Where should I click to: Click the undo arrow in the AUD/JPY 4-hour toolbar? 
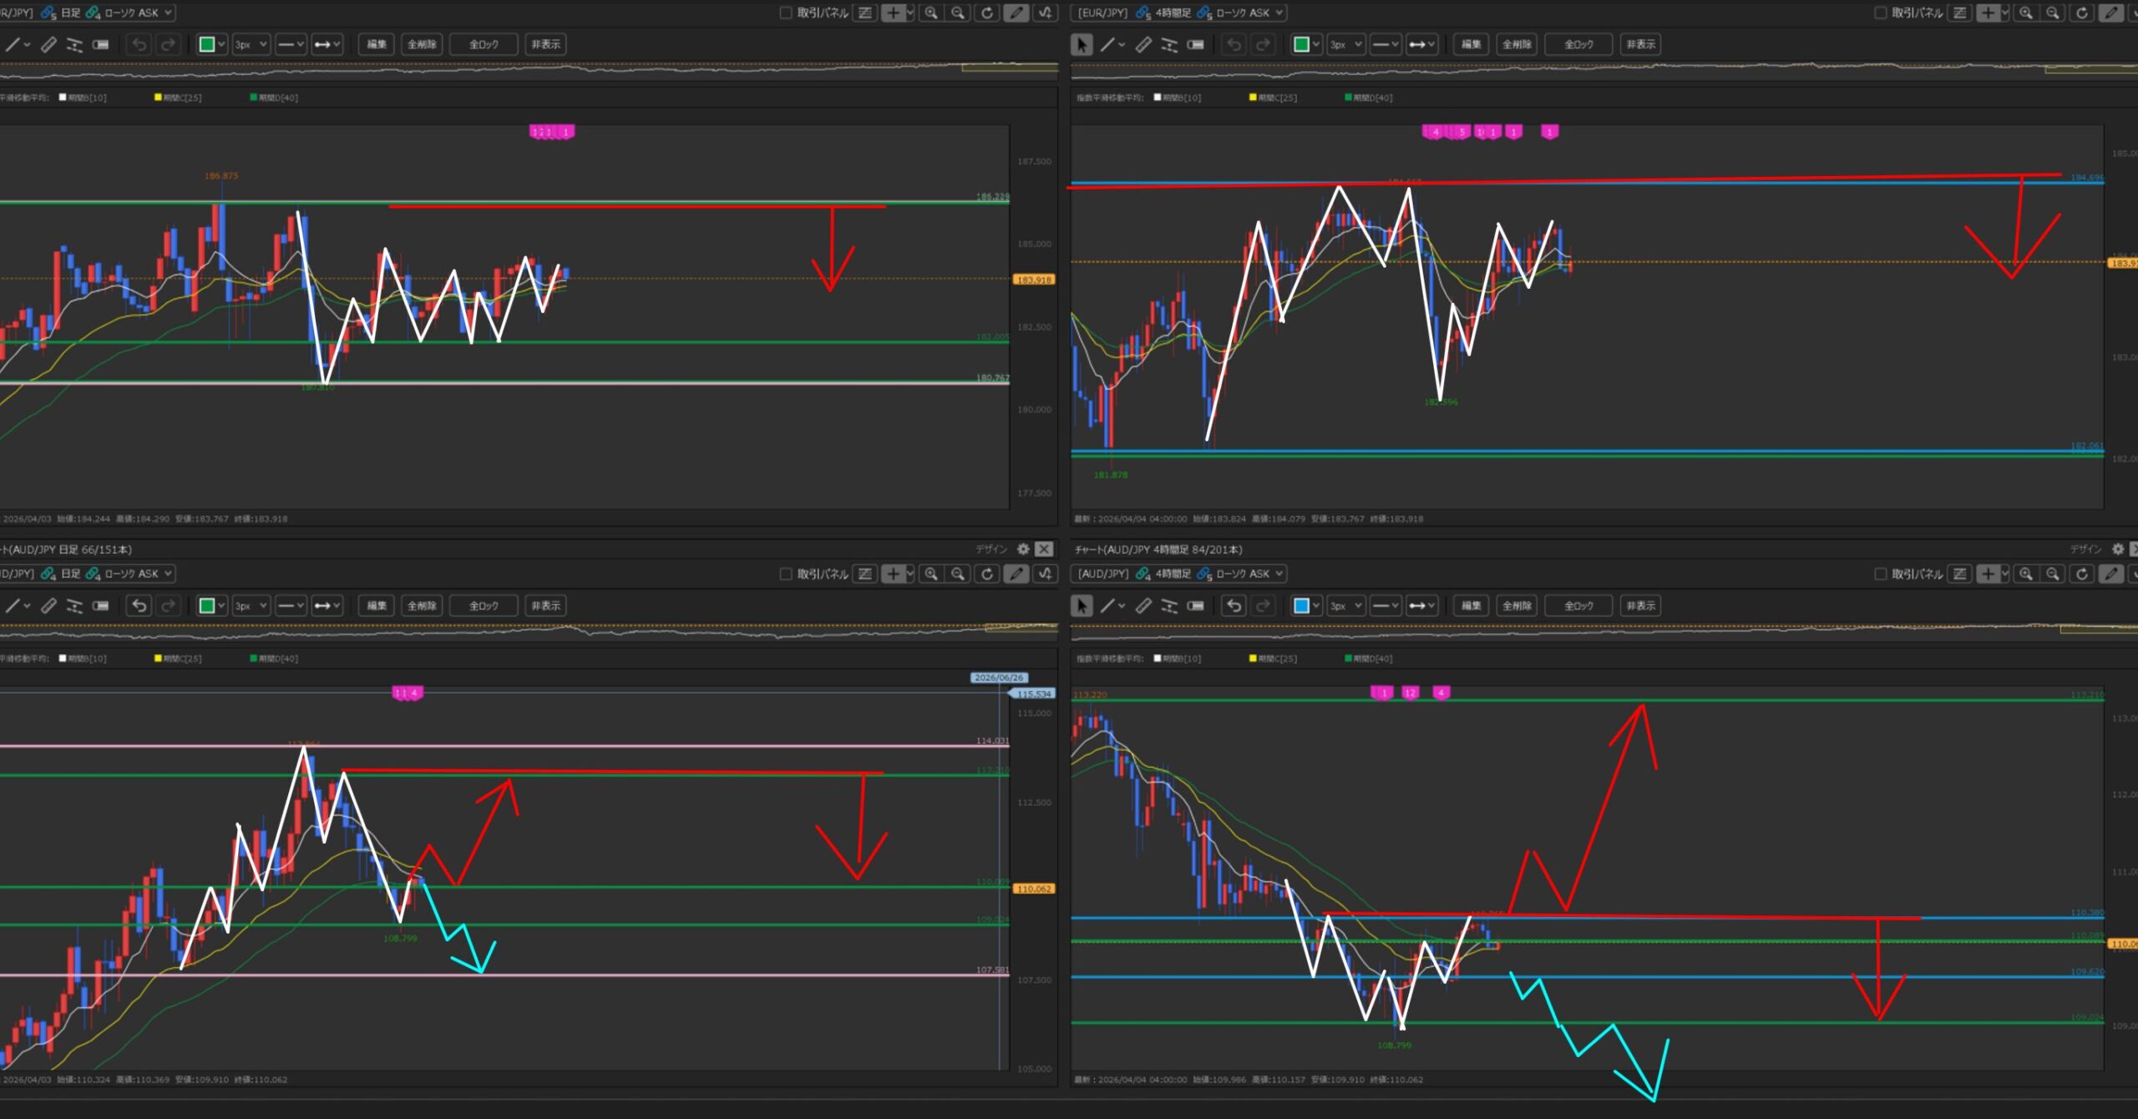tap(1234, 606)
